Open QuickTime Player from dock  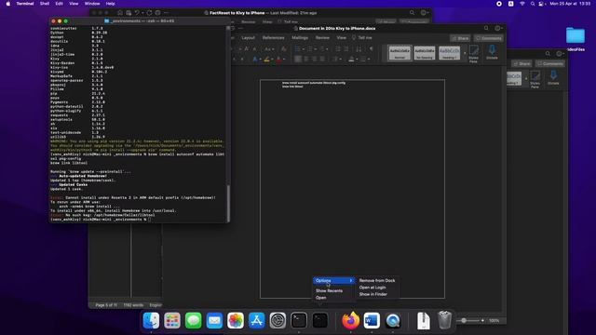393,320
